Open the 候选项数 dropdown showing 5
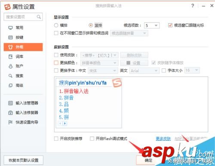Viewport: 215px width, 166px height. [x=152, y=25]
